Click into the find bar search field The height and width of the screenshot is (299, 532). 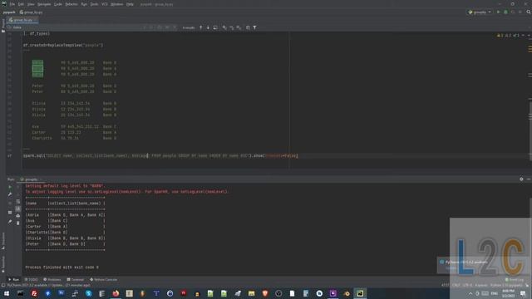pos(76,27)
